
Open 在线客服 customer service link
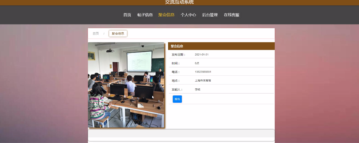(x=231, y=15)
